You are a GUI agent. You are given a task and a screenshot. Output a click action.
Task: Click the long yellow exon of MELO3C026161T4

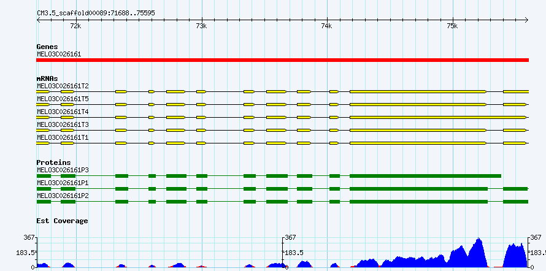click(x=438, y=117)
